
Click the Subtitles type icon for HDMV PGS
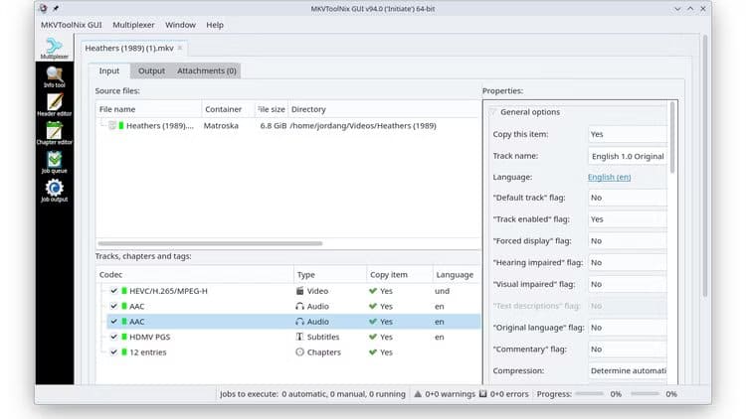299,337
